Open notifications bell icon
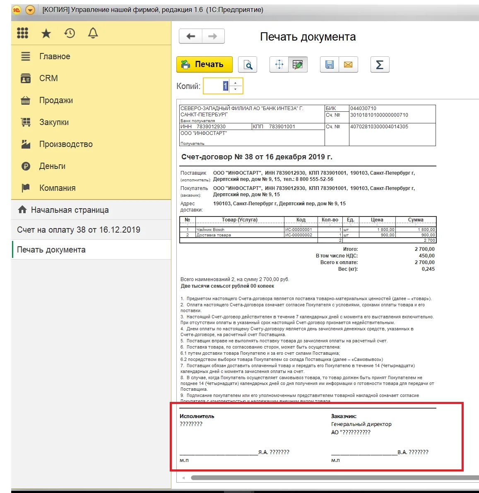The height and width of the screenshot is (493, 479). pyautogui.click(x=93, y=33)
